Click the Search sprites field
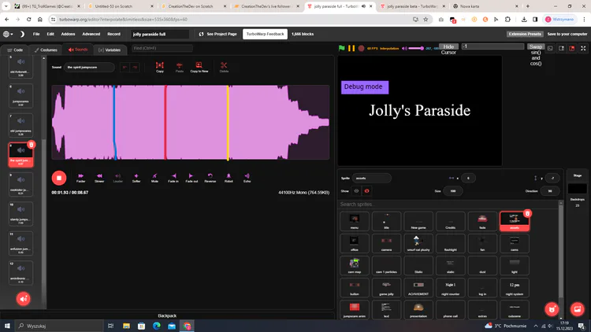Viewport: 591px width, 332px height. pyautogui.click(x=448, y=204)
